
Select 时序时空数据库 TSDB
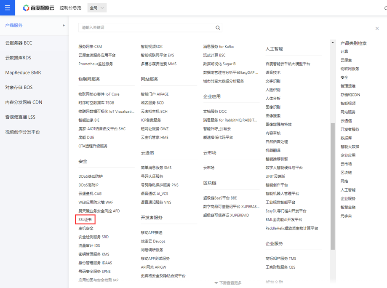click(x=96, y=103)
